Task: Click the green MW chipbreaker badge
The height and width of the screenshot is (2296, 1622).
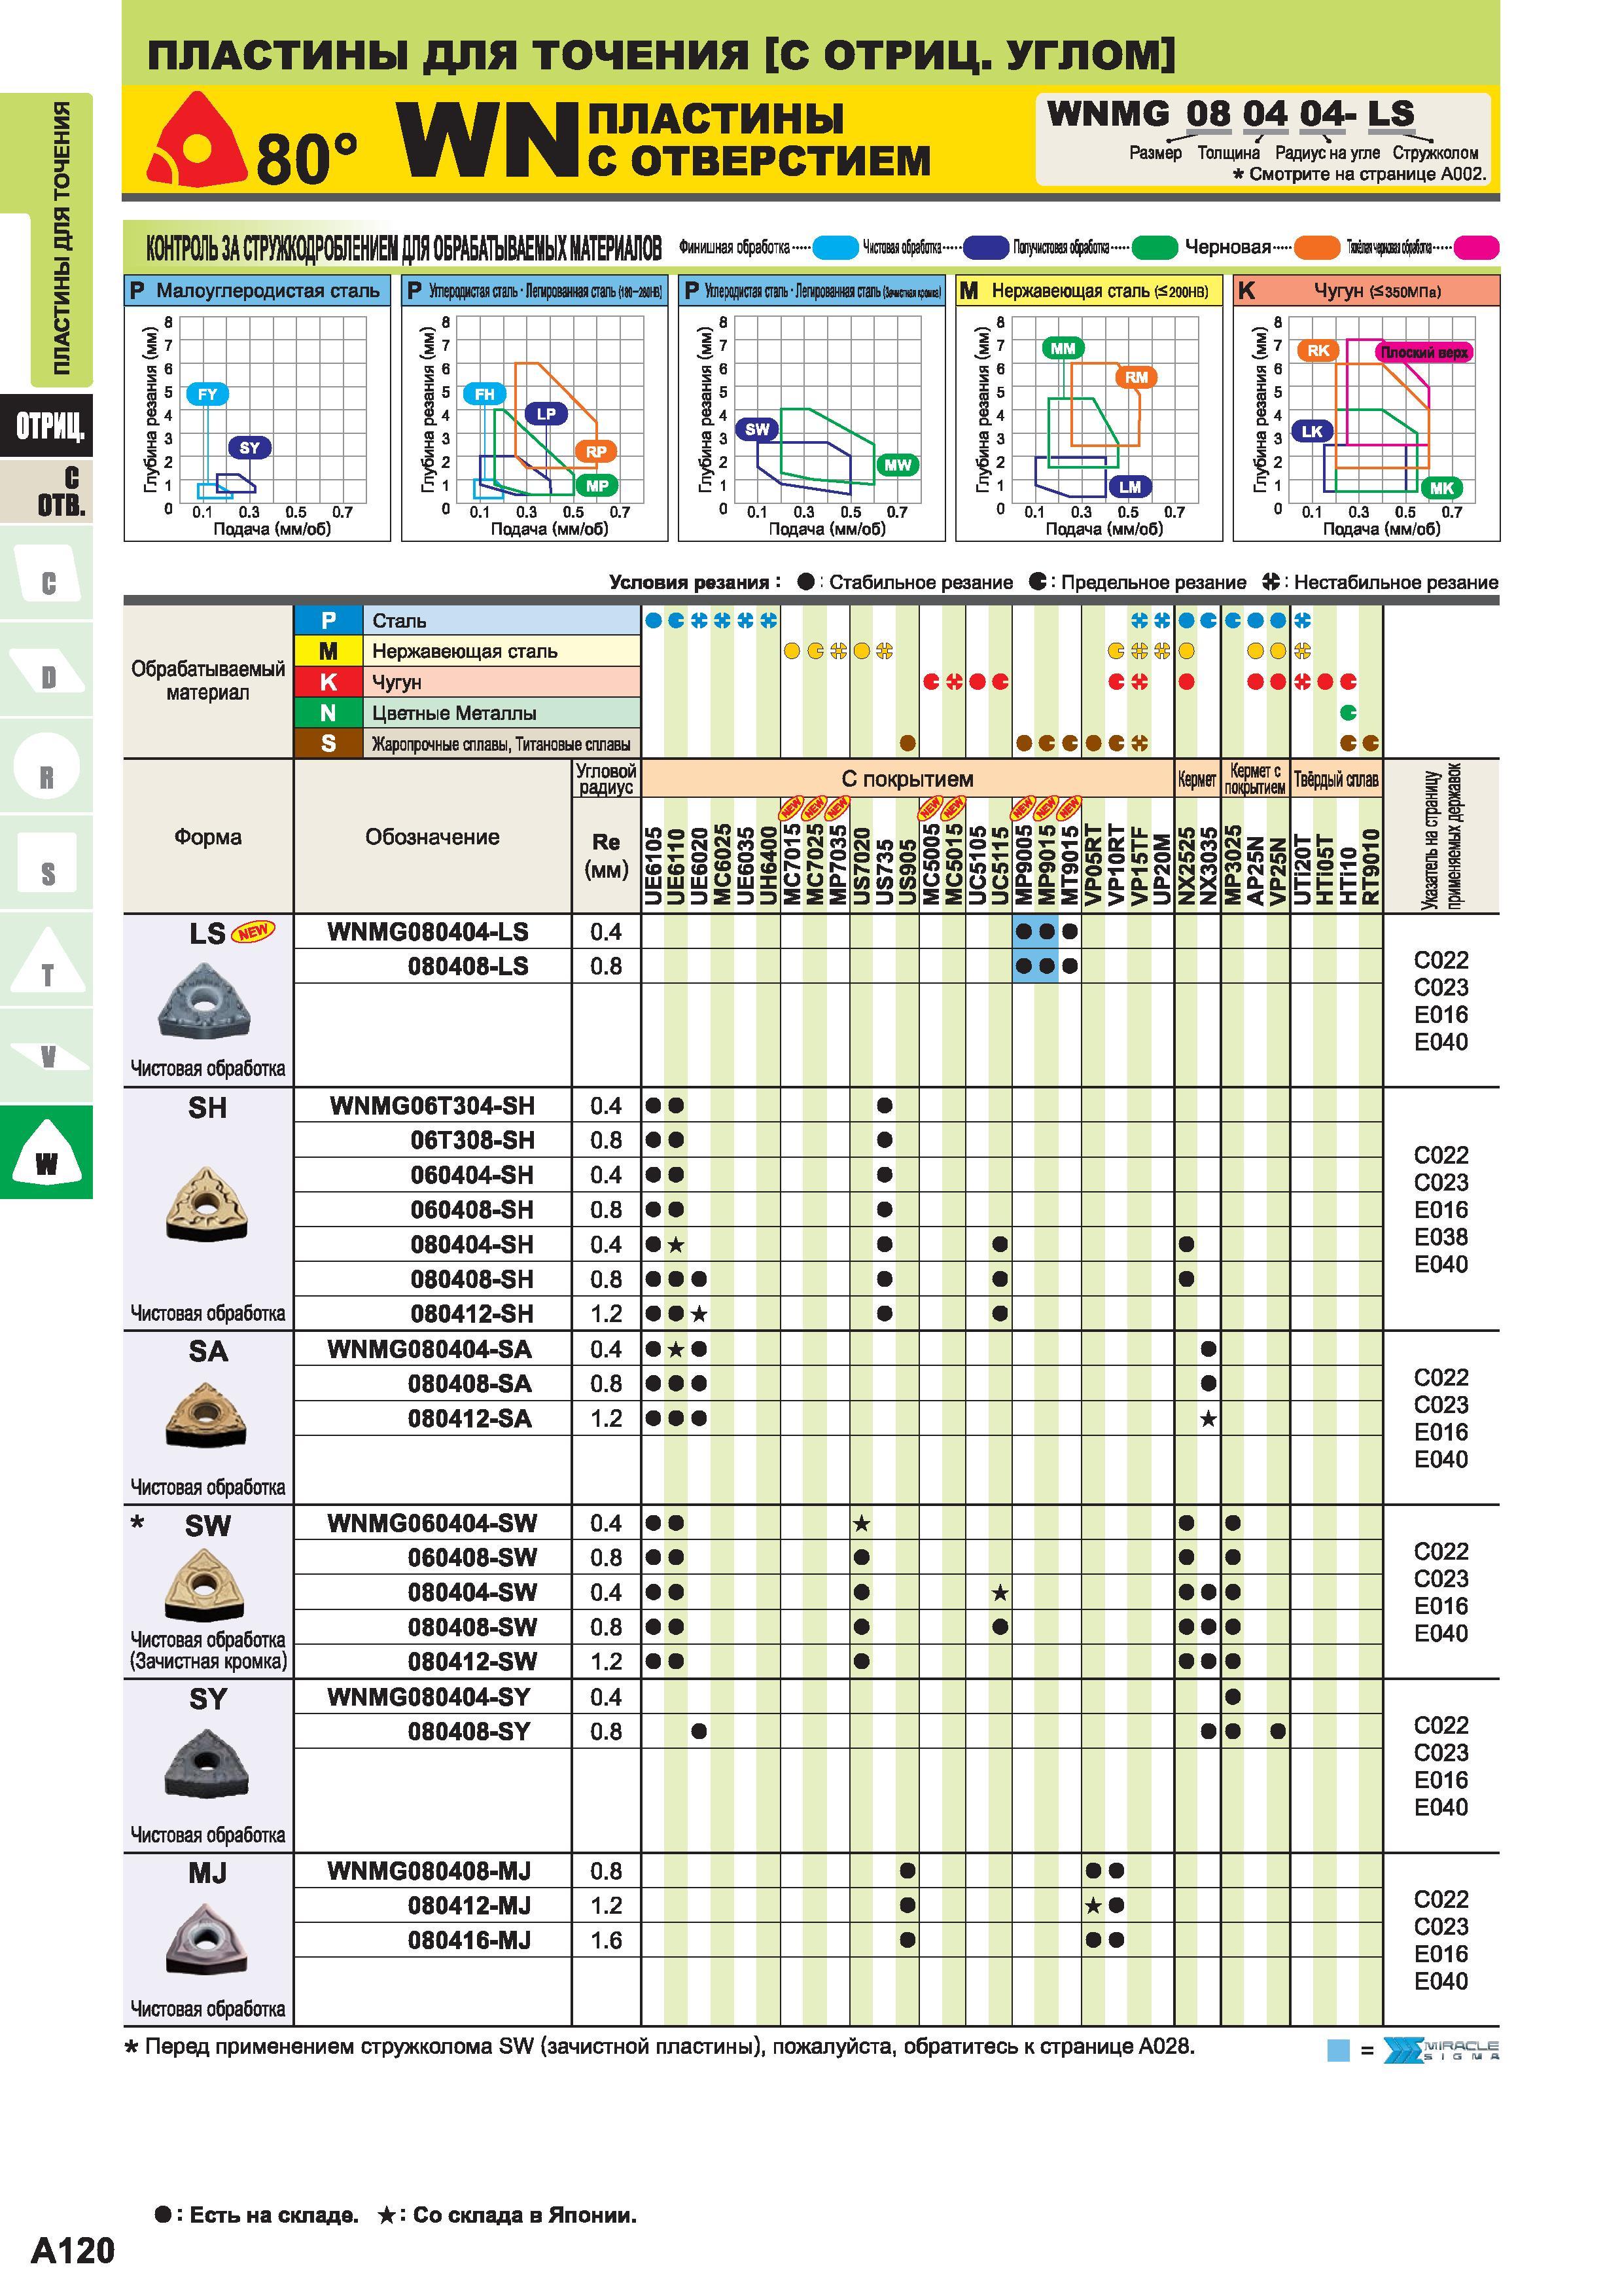Action: pos(898,465)
